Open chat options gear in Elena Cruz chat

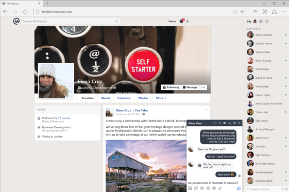coord(234,123)
